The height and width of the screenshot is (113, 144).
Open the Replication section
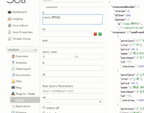pyautogui.click(x=23, y=106)
